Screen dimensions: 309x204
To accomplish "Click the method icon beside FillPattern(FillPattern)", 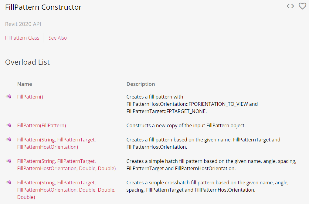I will pos(9,125).
